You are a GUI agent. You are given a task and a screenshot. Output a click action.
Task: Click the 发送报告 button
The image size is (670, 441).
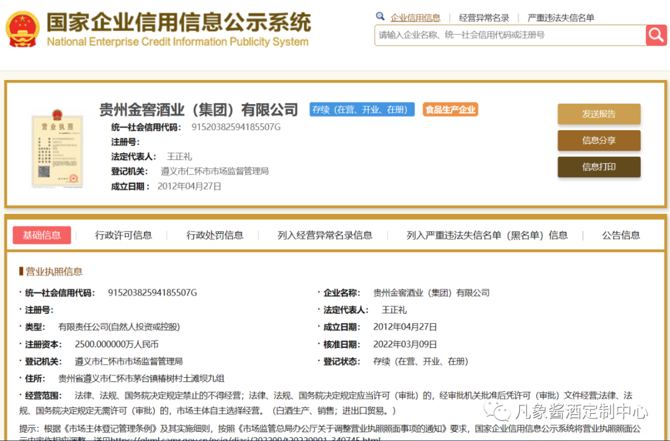599,114
